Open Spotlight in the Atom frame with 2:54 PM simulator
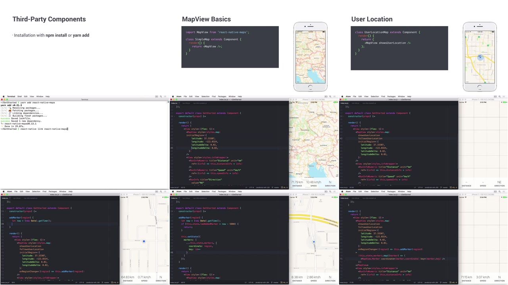Screen dimensions: 508x285 [x=500, y=192]
